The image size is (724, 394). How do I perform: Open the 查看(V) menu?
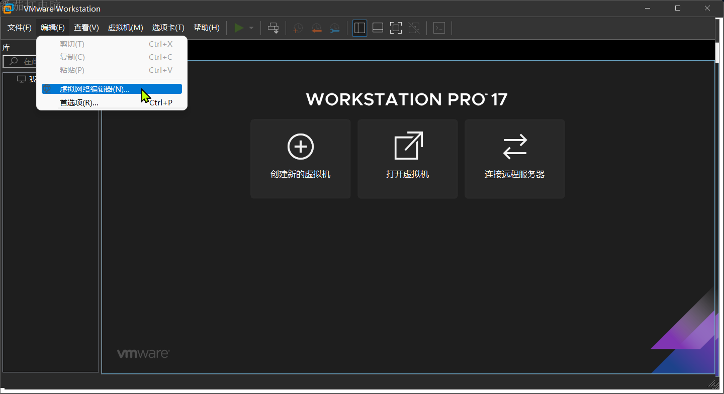(x=86, y=28)
